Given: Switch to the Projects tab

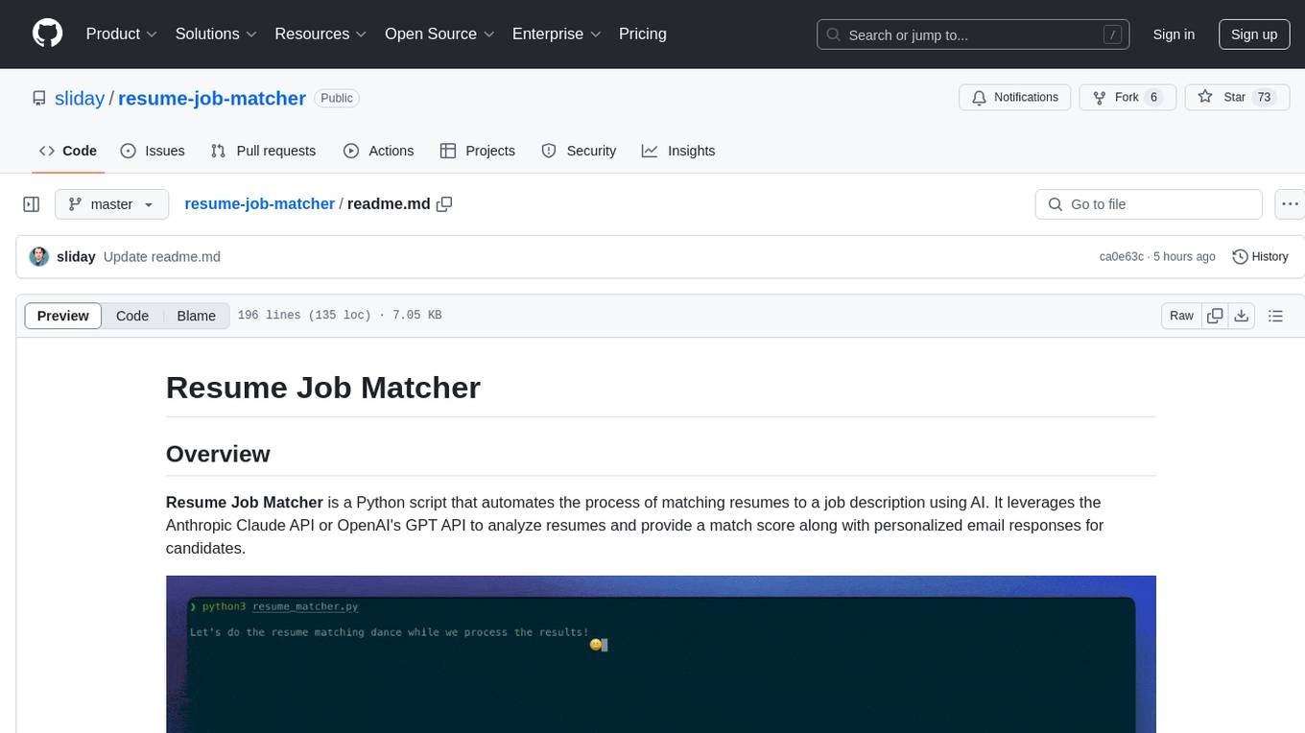Looking at the screenshot, I should click(478, 151).
